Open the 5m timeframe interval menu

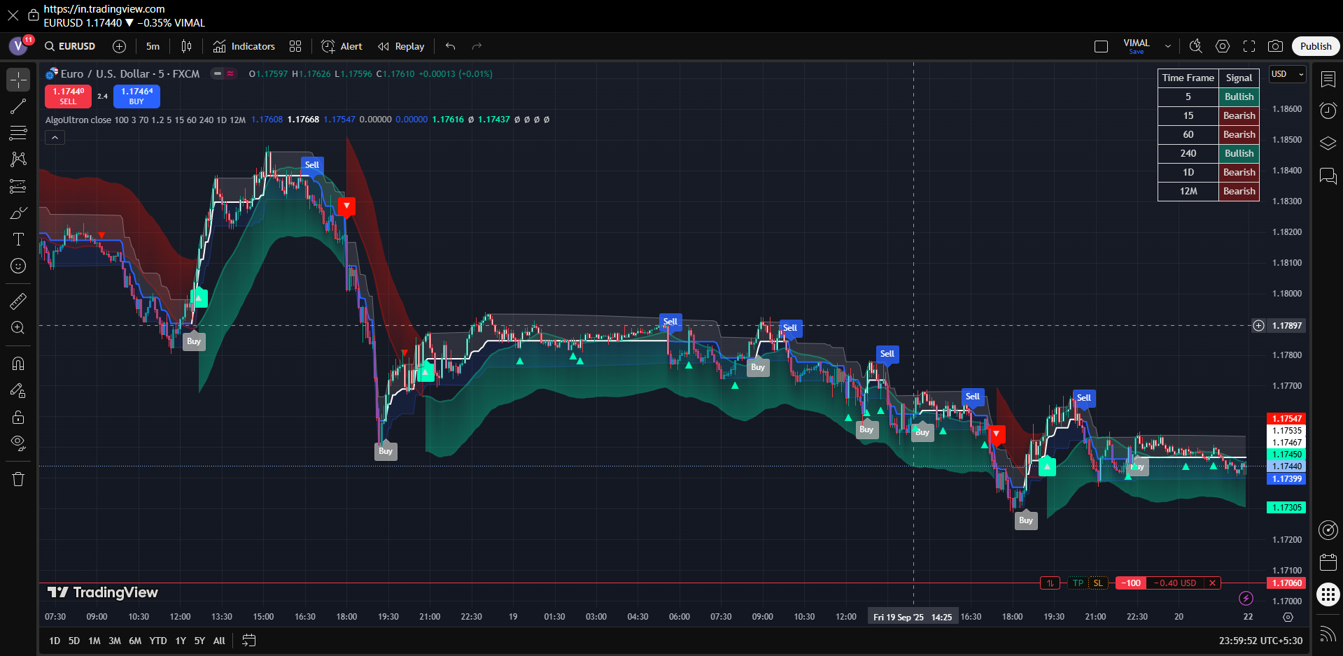pyautogui.click(x=153, y=46)
